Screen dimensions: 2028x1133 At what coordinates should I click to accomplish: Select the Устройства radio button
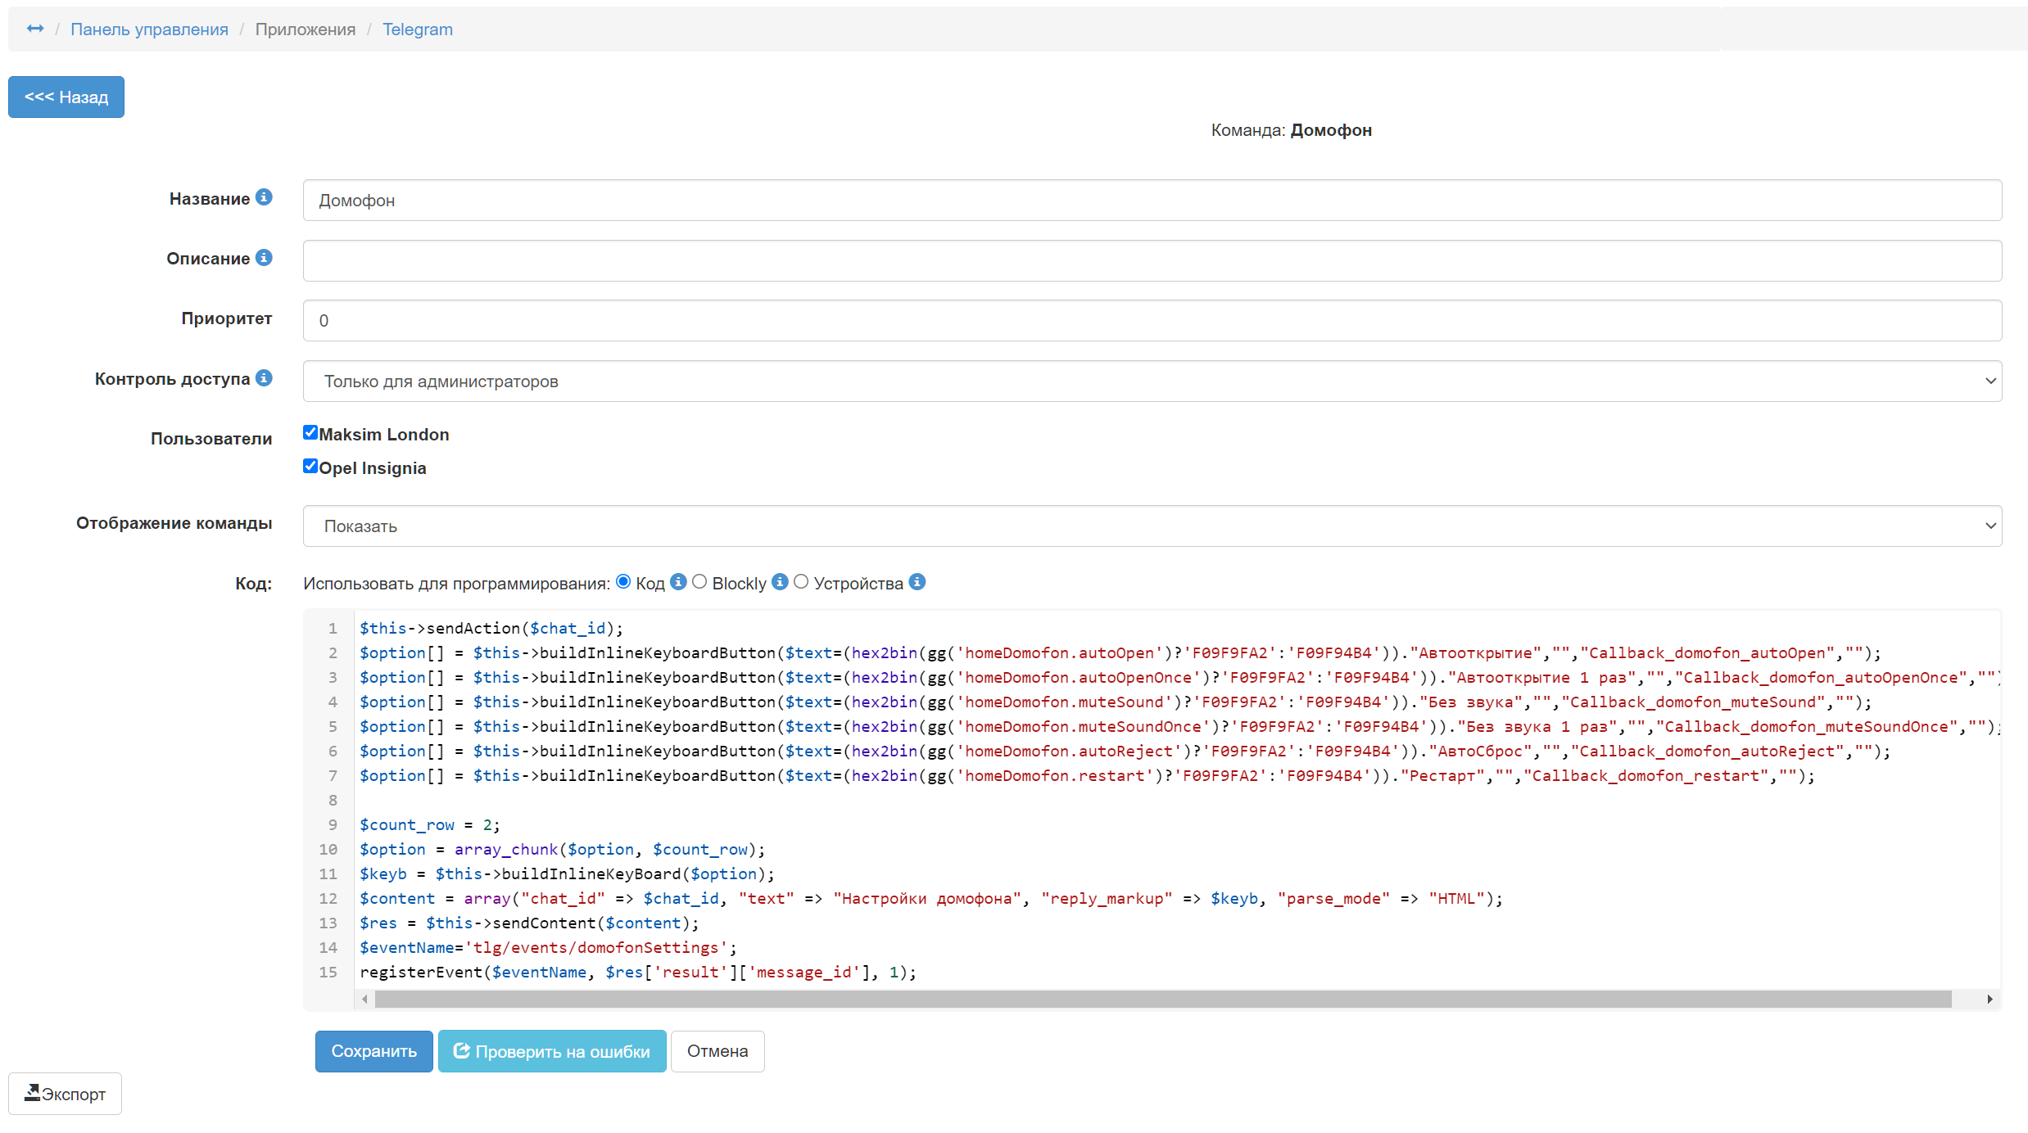coord(801,581)
